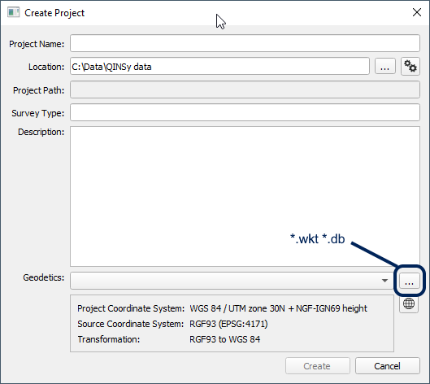Close the Create Project dialog

click(417, 12)
